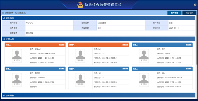
Task: Open 查看详情 for suspect lisi
Action: pyautogui.click(x=125, y=45)
